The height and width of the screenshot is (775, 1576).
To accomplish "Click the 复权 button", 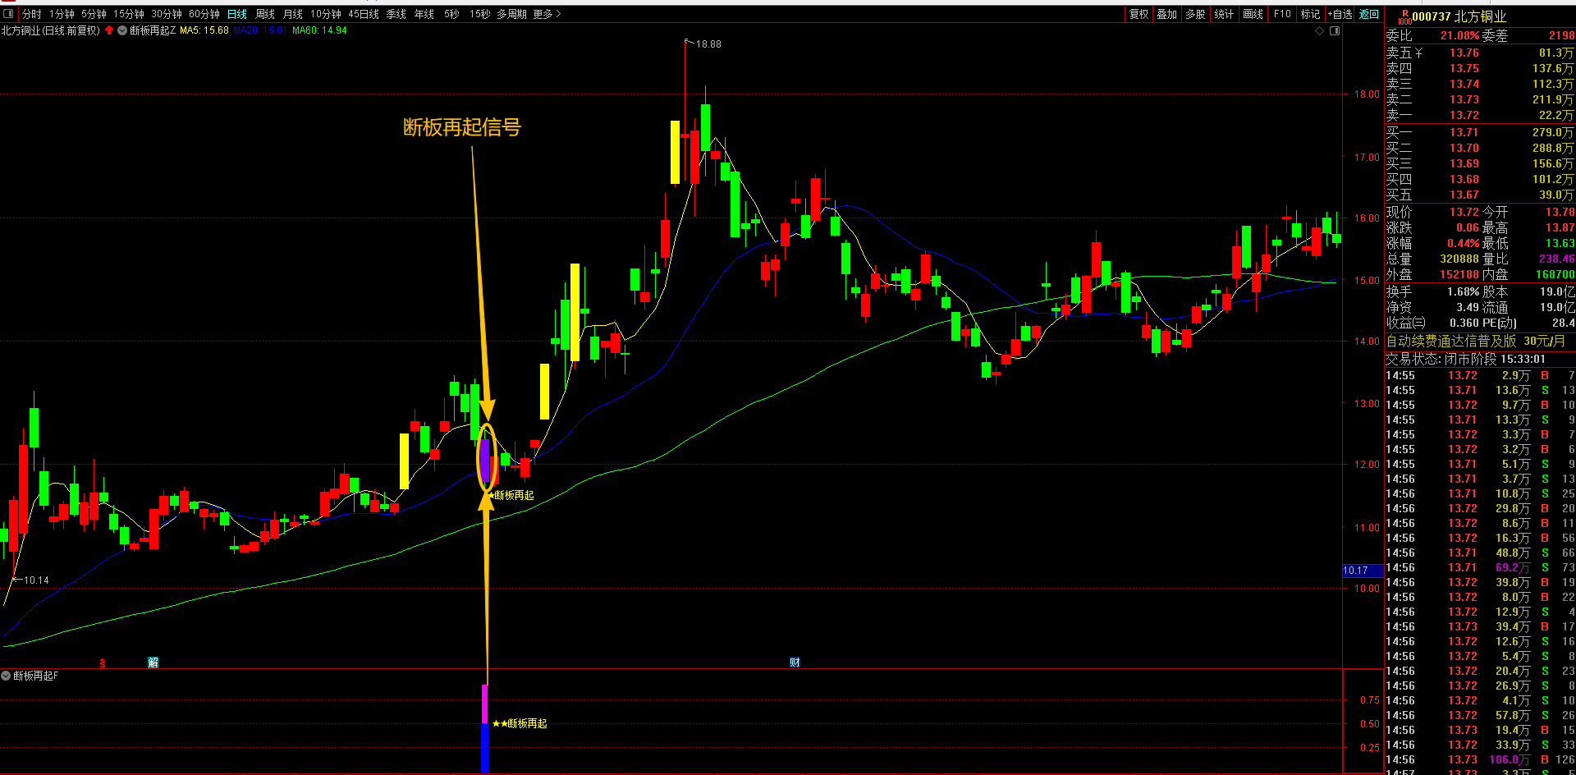I will [1139, 14].
